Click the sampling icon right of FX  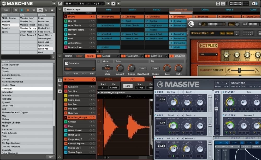(x=52, y=10)
